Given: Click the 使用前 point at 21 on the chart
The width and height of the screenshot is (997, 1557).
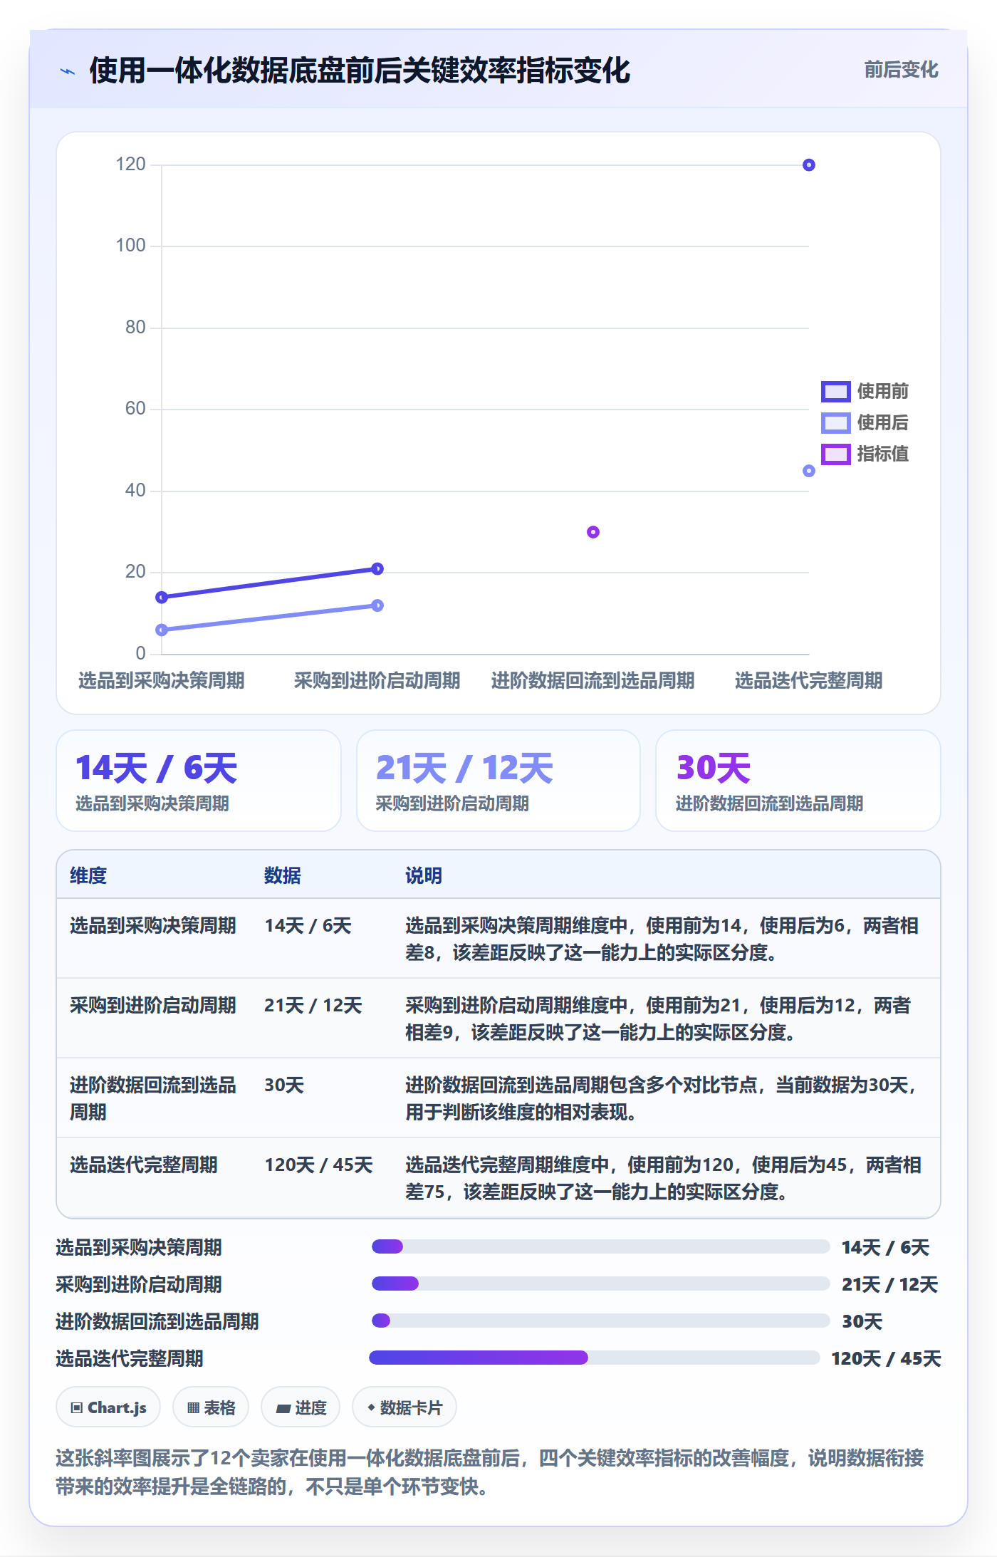Looking at the screenshot, I should 377,568.
